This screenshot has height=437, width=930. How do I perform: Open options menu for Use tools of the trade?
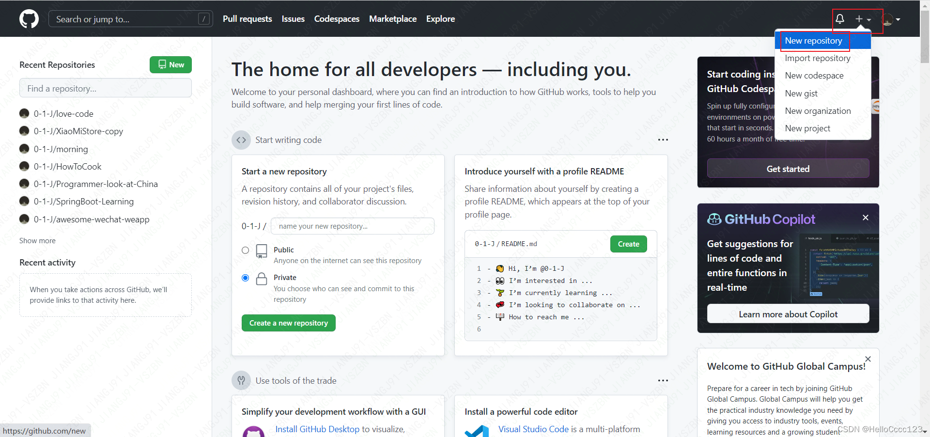click(663, 380)
